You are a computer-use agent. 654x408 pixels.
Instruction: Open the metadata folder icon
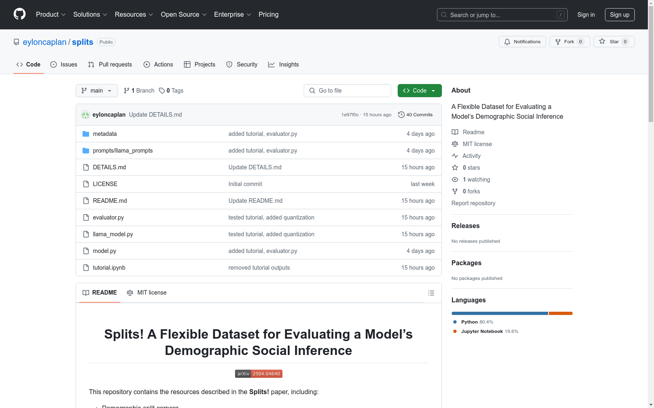click(x=86, y=134)
